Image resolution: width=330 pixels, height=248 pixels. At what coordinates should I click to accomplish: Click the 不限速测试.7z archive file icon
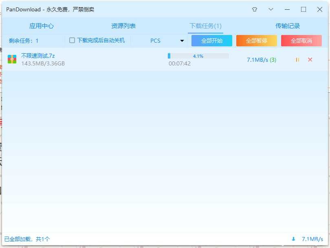tap(12, 59)
